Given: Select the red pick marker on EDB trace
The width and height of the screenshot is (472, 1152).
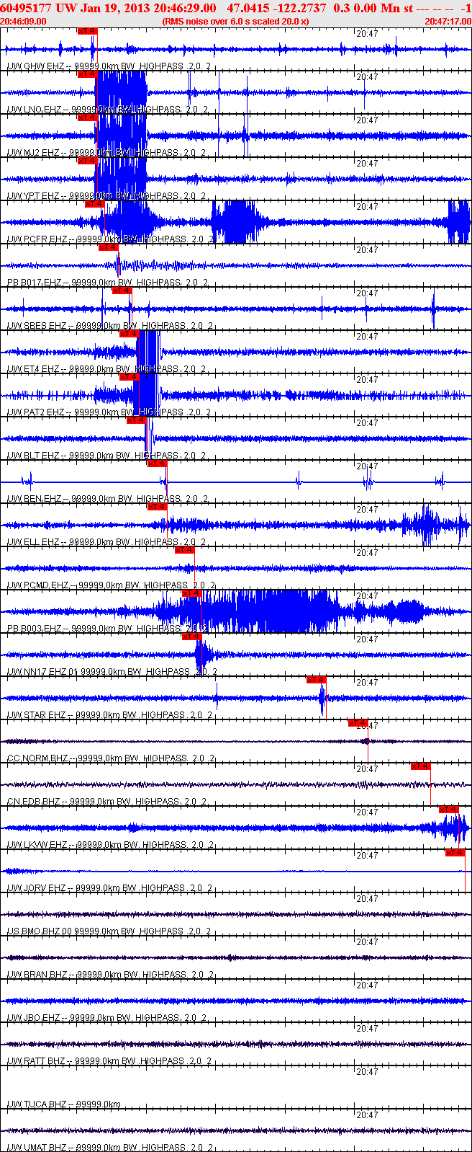Looking at the screenshot, I should 421,766.
